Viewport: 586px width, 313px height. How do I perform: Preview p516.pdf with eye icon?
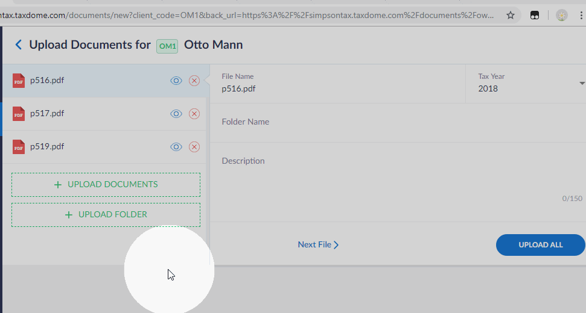click(176, 81)
